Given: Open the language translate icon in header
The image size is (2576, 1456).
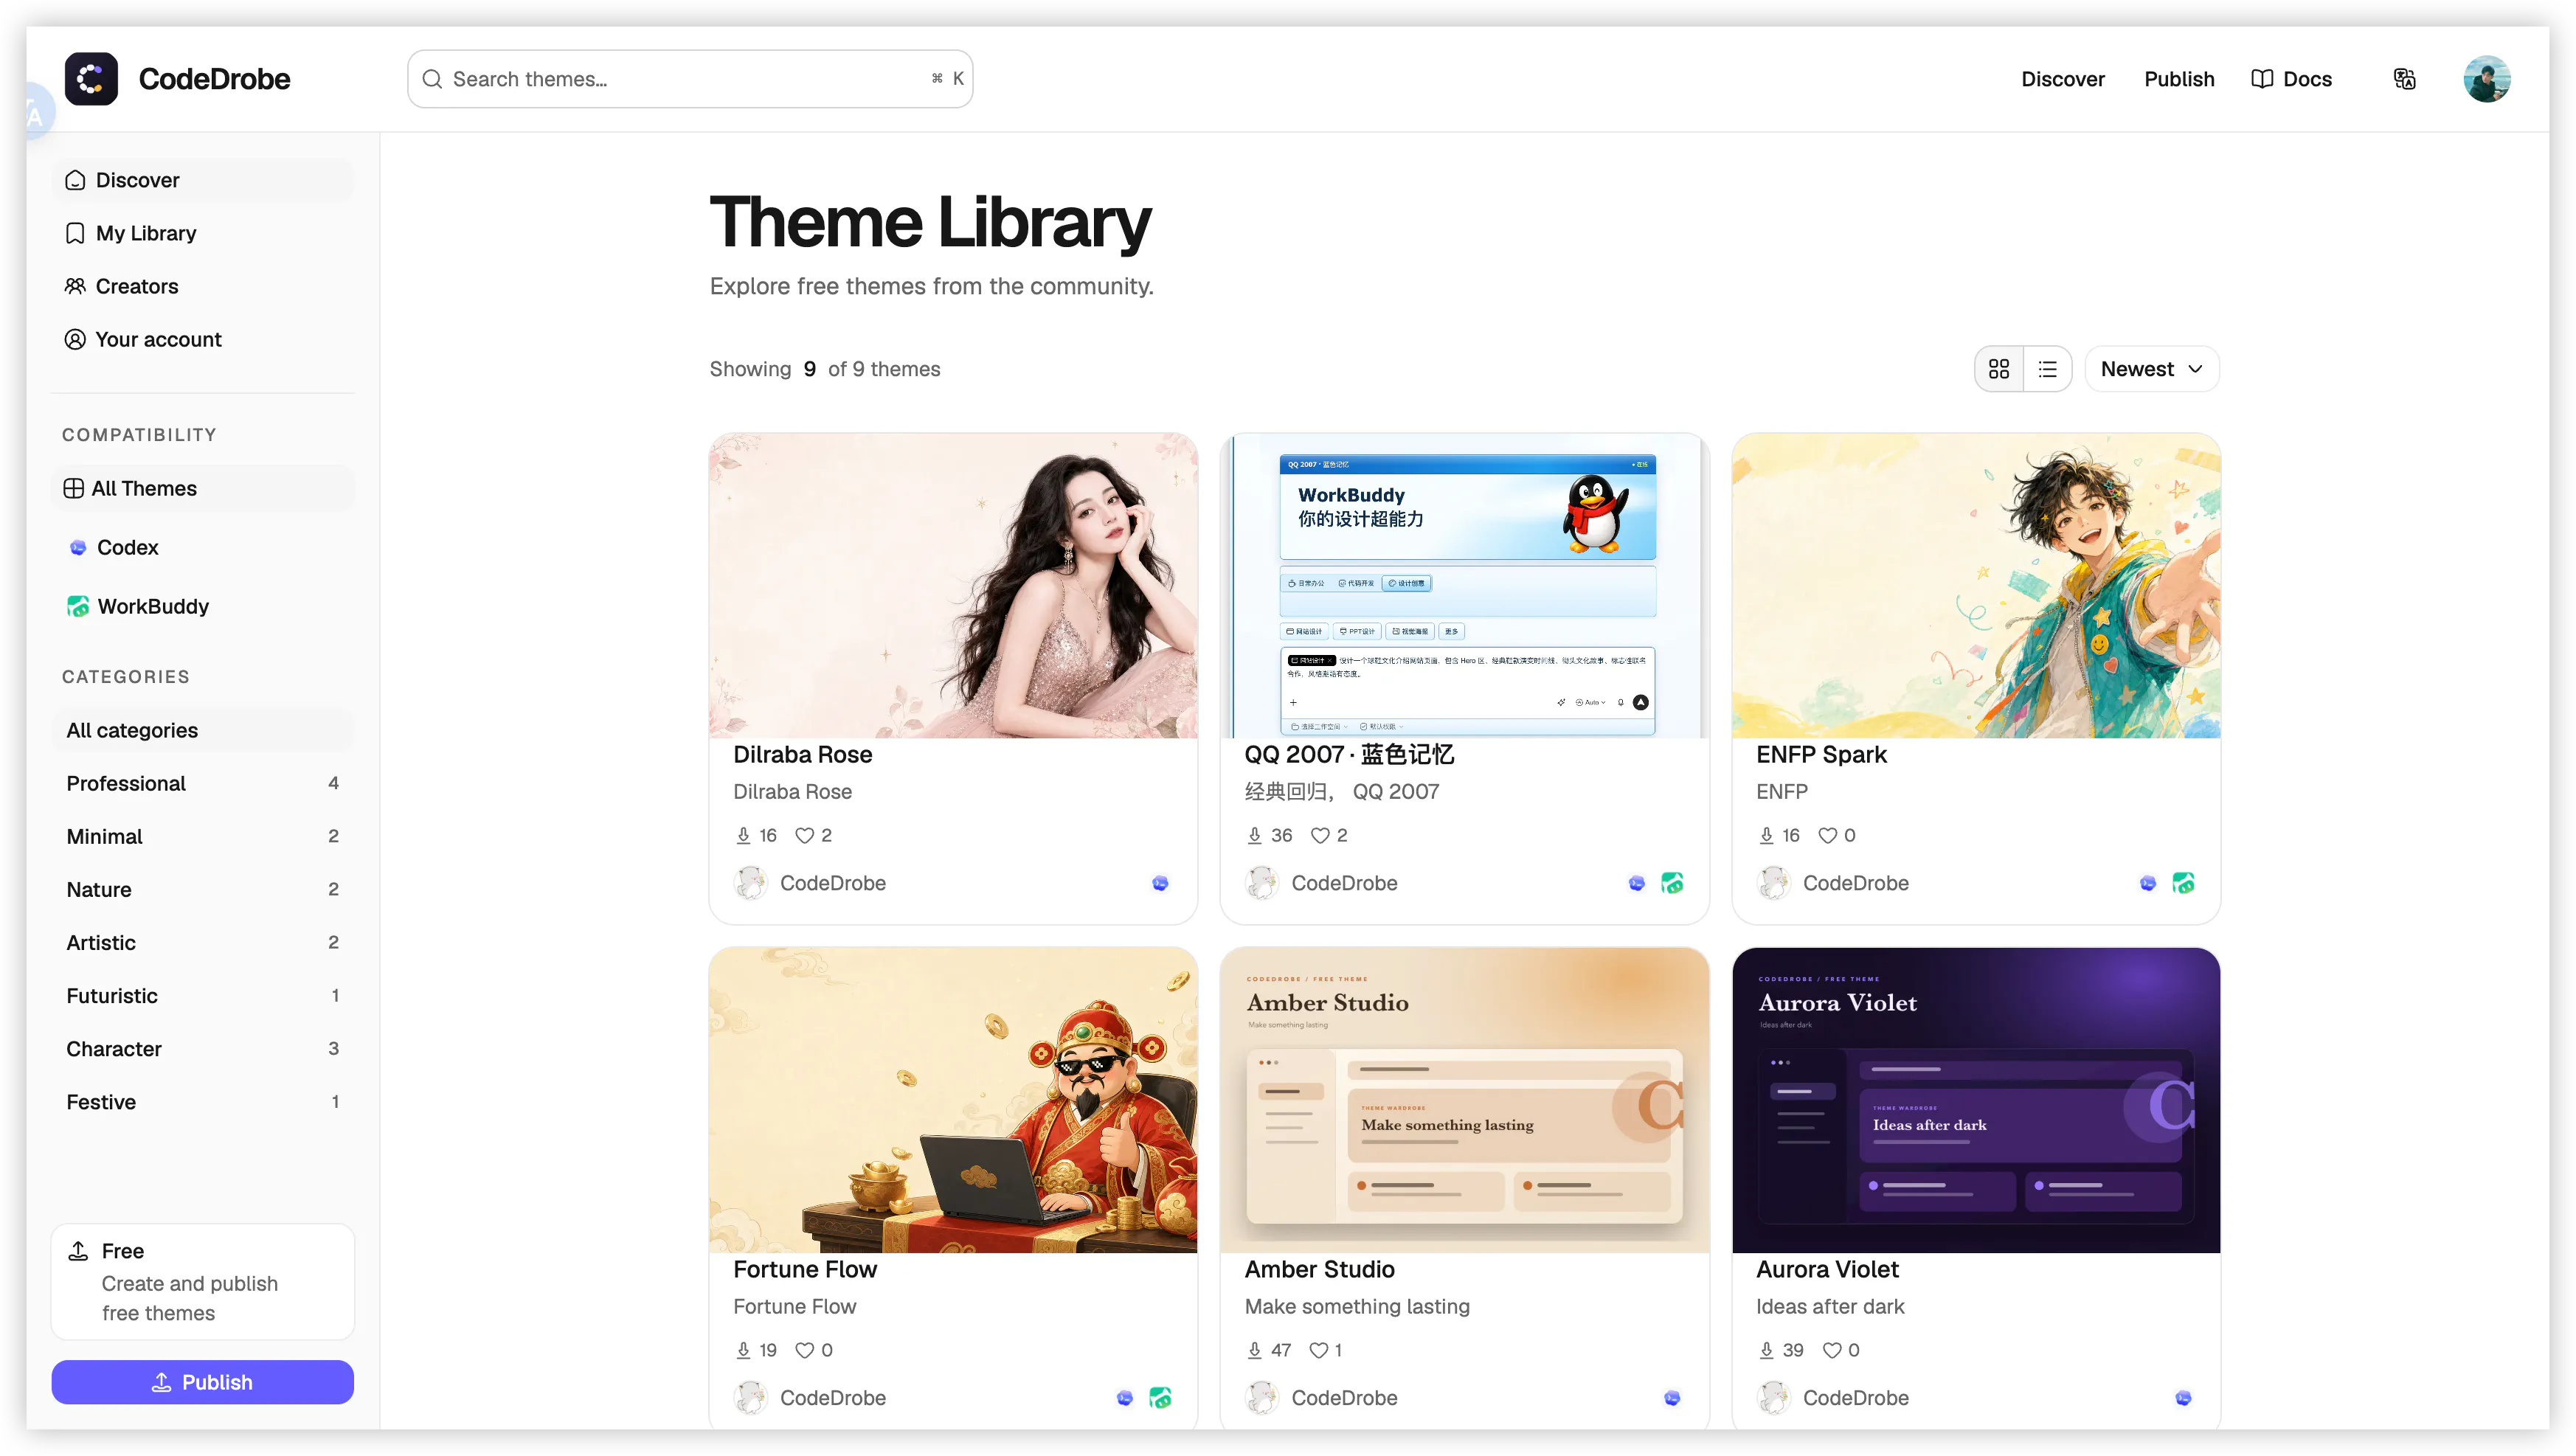Looking at the screenshot, I should coord(2404,79).
